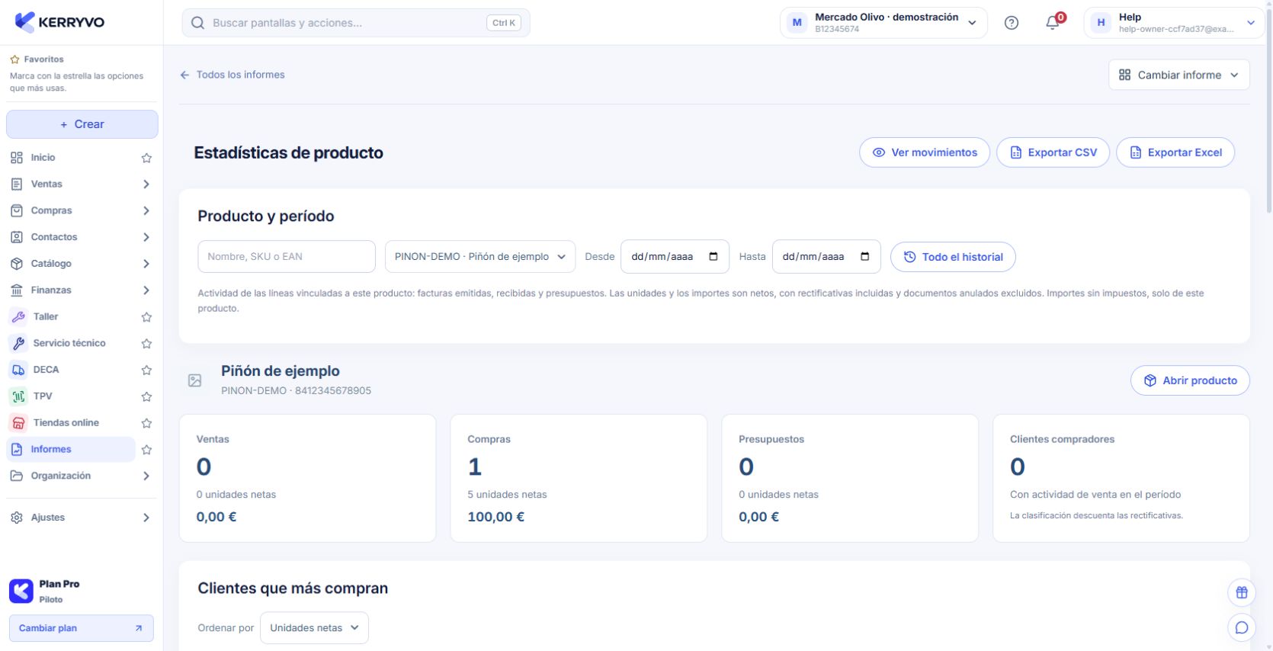Click the Kerryvo logo
This screenshot has width=1273, height=651.
[59, 22]
